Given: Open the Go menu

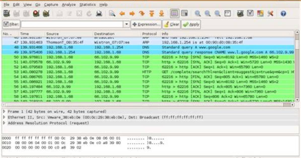Looking at the screenshot, I should click(x=38, y=5).
